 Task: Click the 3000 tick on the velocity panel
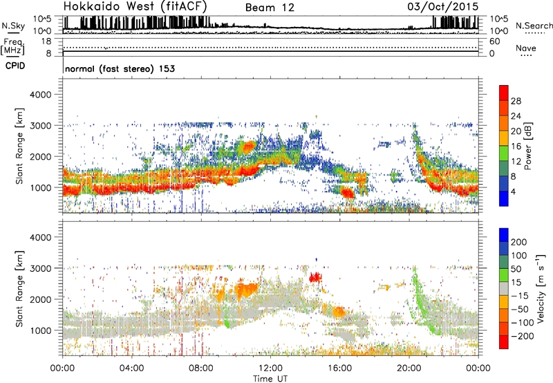(x=40, y=268)
